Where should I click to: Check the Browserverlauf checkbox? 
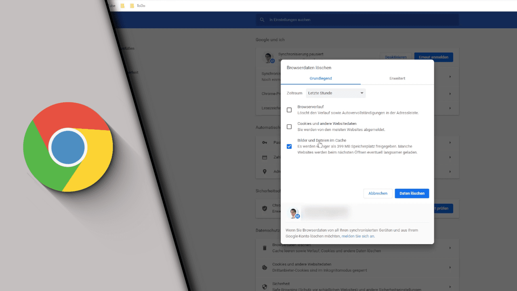pyautogui.click(x=289, y=110)
